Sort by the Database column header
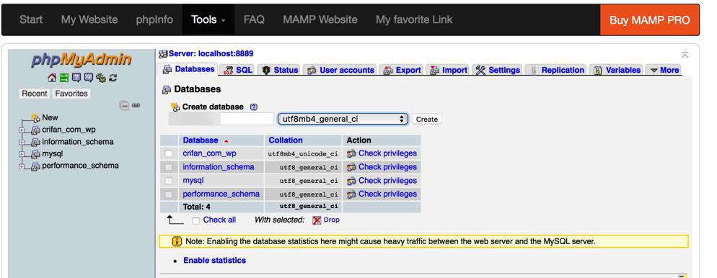Screen dimensions: 717x278 tap(201, 140)
